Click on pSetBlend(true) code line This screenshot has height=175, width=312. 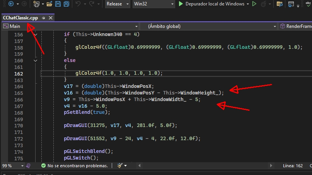pyautogui.click(x=87, y=112)
